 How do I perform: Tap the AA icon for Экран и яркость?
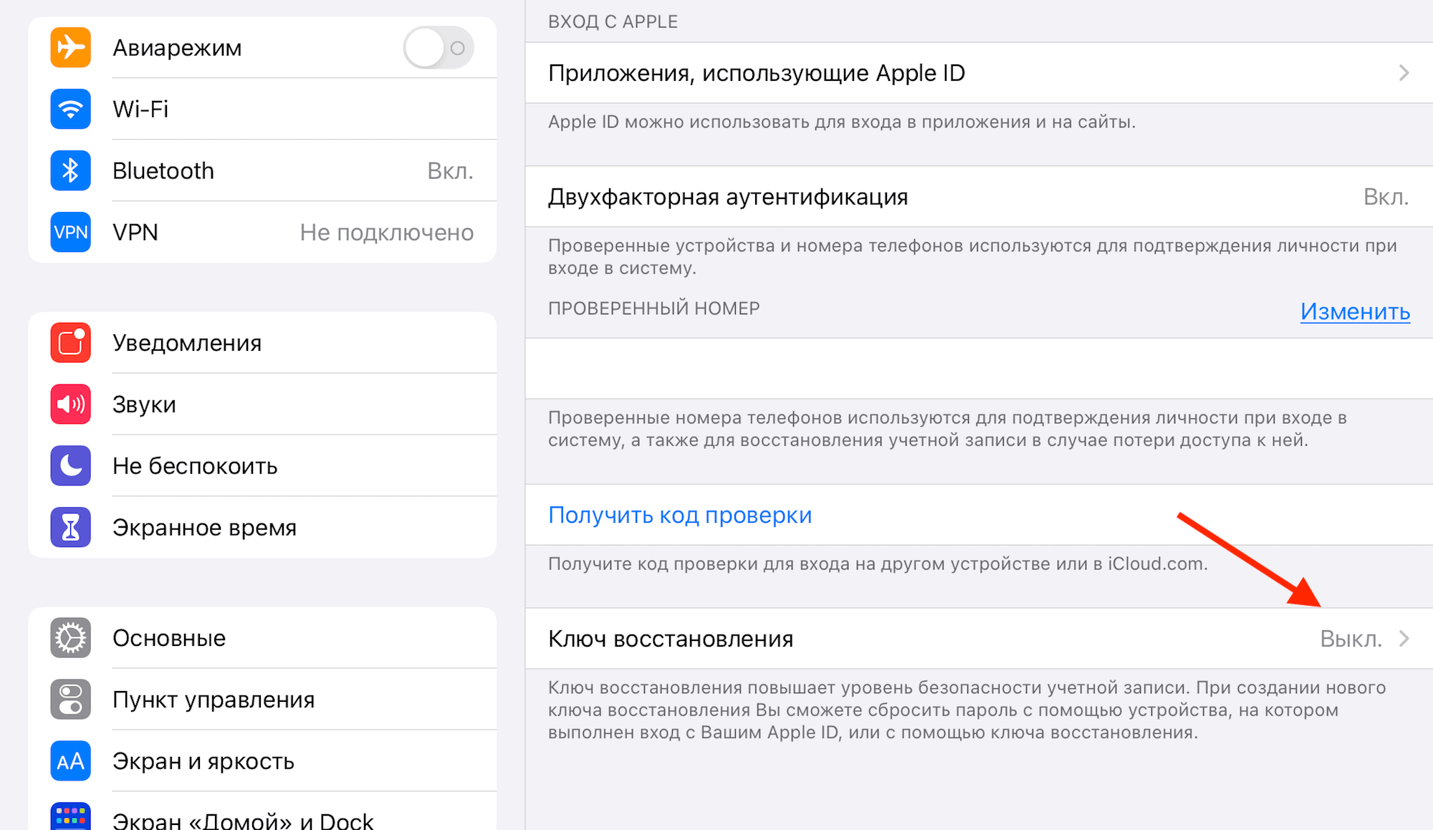(x=70, y=761)
